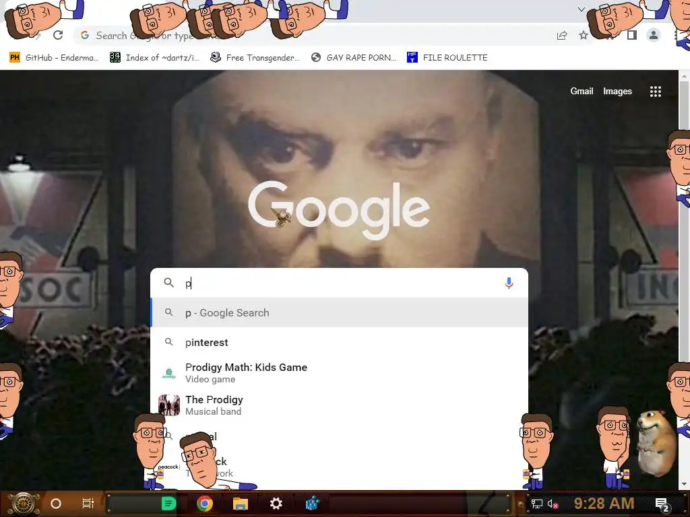Open the Cortana circle on the taskbar

[56, 504]
